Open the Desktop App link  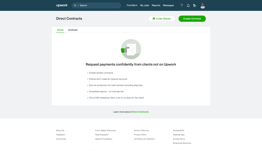[179, 135]
